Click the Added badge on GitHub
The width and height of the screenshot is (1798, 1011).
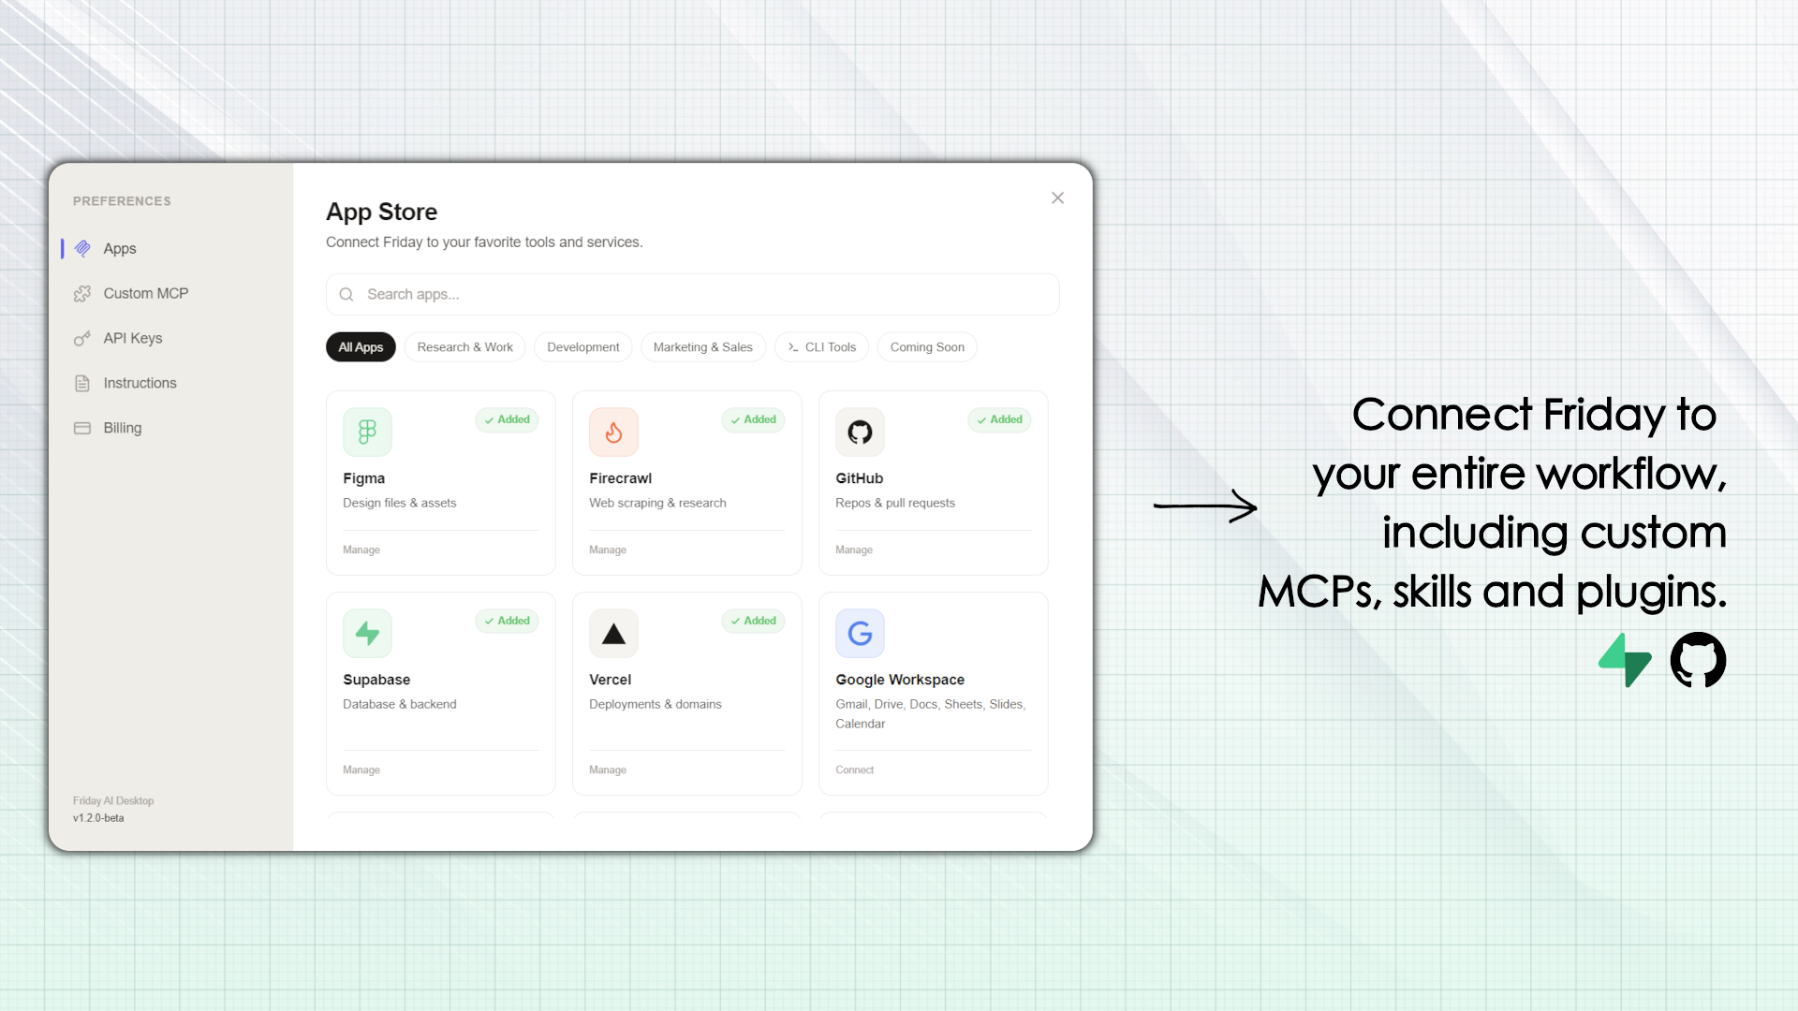tap(999, 419)
